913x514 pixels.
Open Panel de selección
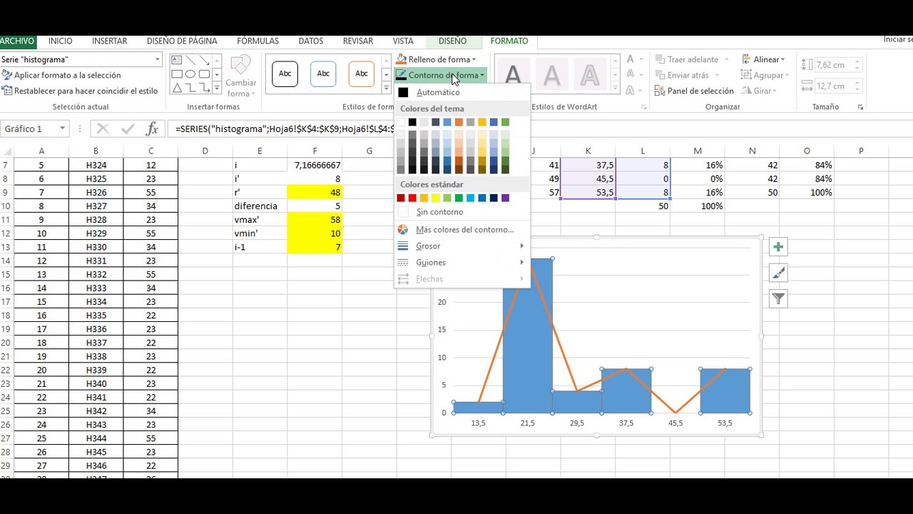(x=694, y=91)
